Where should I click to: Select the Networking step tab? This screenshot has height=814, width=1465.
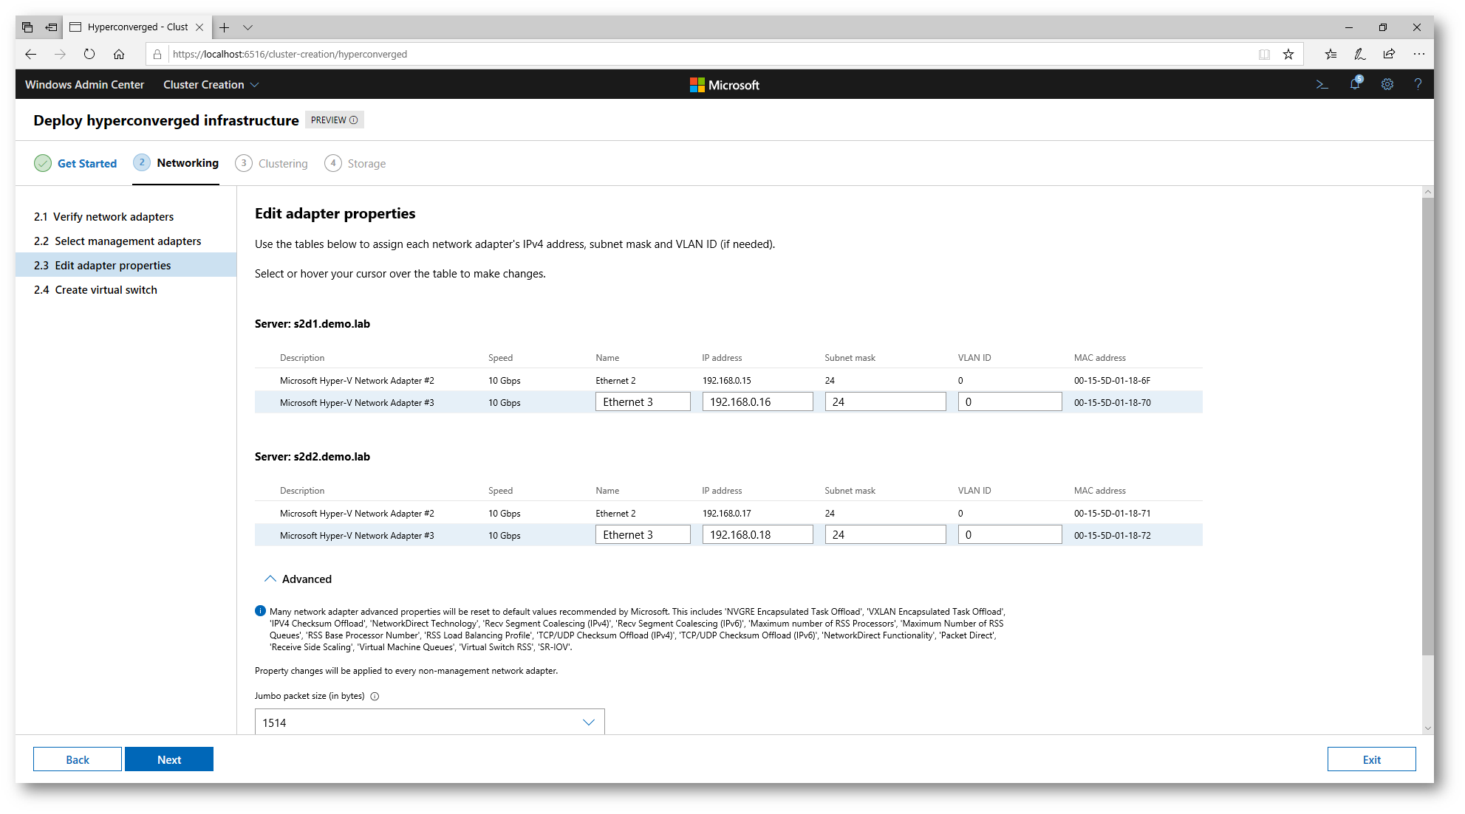[176, 163]
